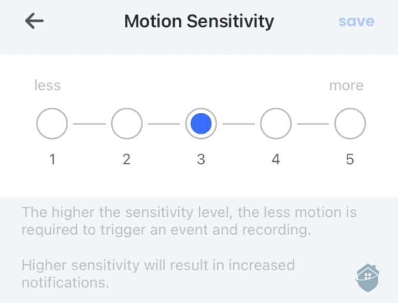Select sensitivity level 1 circle
398x303 pixels.
(52, 124)
